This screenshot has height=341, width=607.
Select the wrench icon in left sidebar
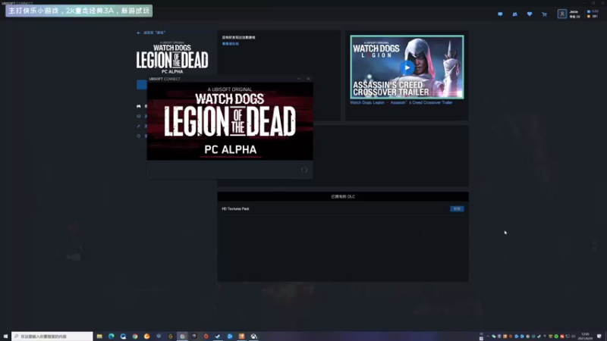(x=139, y=126)
